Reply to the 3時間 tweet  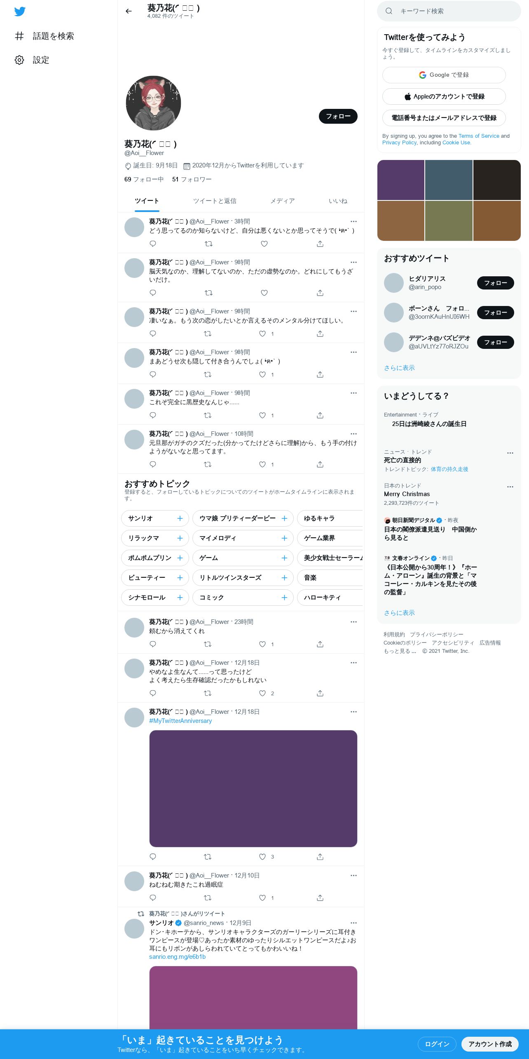(x=153, y=244)
